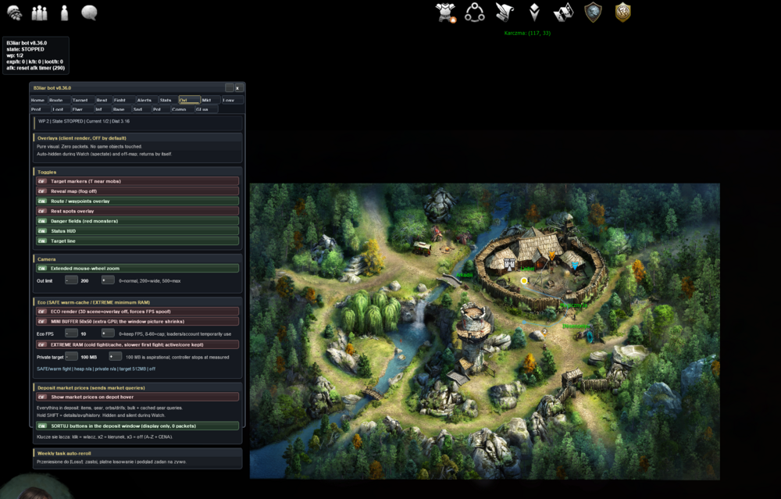
Task: Decrease the Private target MB value
Action: point(71,357)
